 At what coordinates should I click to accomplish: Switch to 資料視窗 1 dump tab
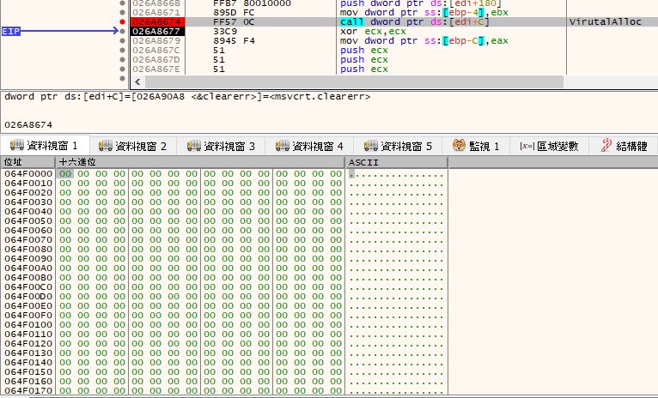point(45,146)
